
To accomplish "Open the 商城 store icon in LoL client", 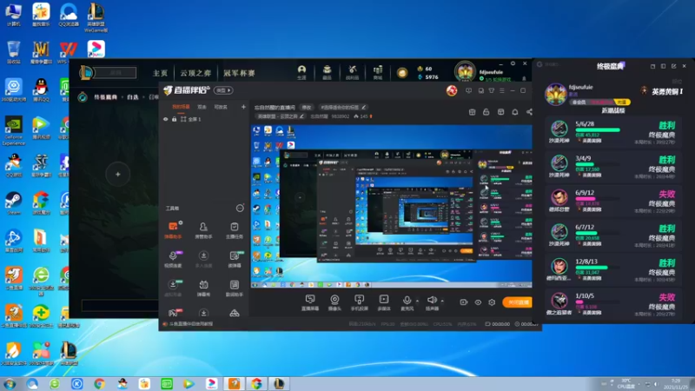I will [378, 72].
